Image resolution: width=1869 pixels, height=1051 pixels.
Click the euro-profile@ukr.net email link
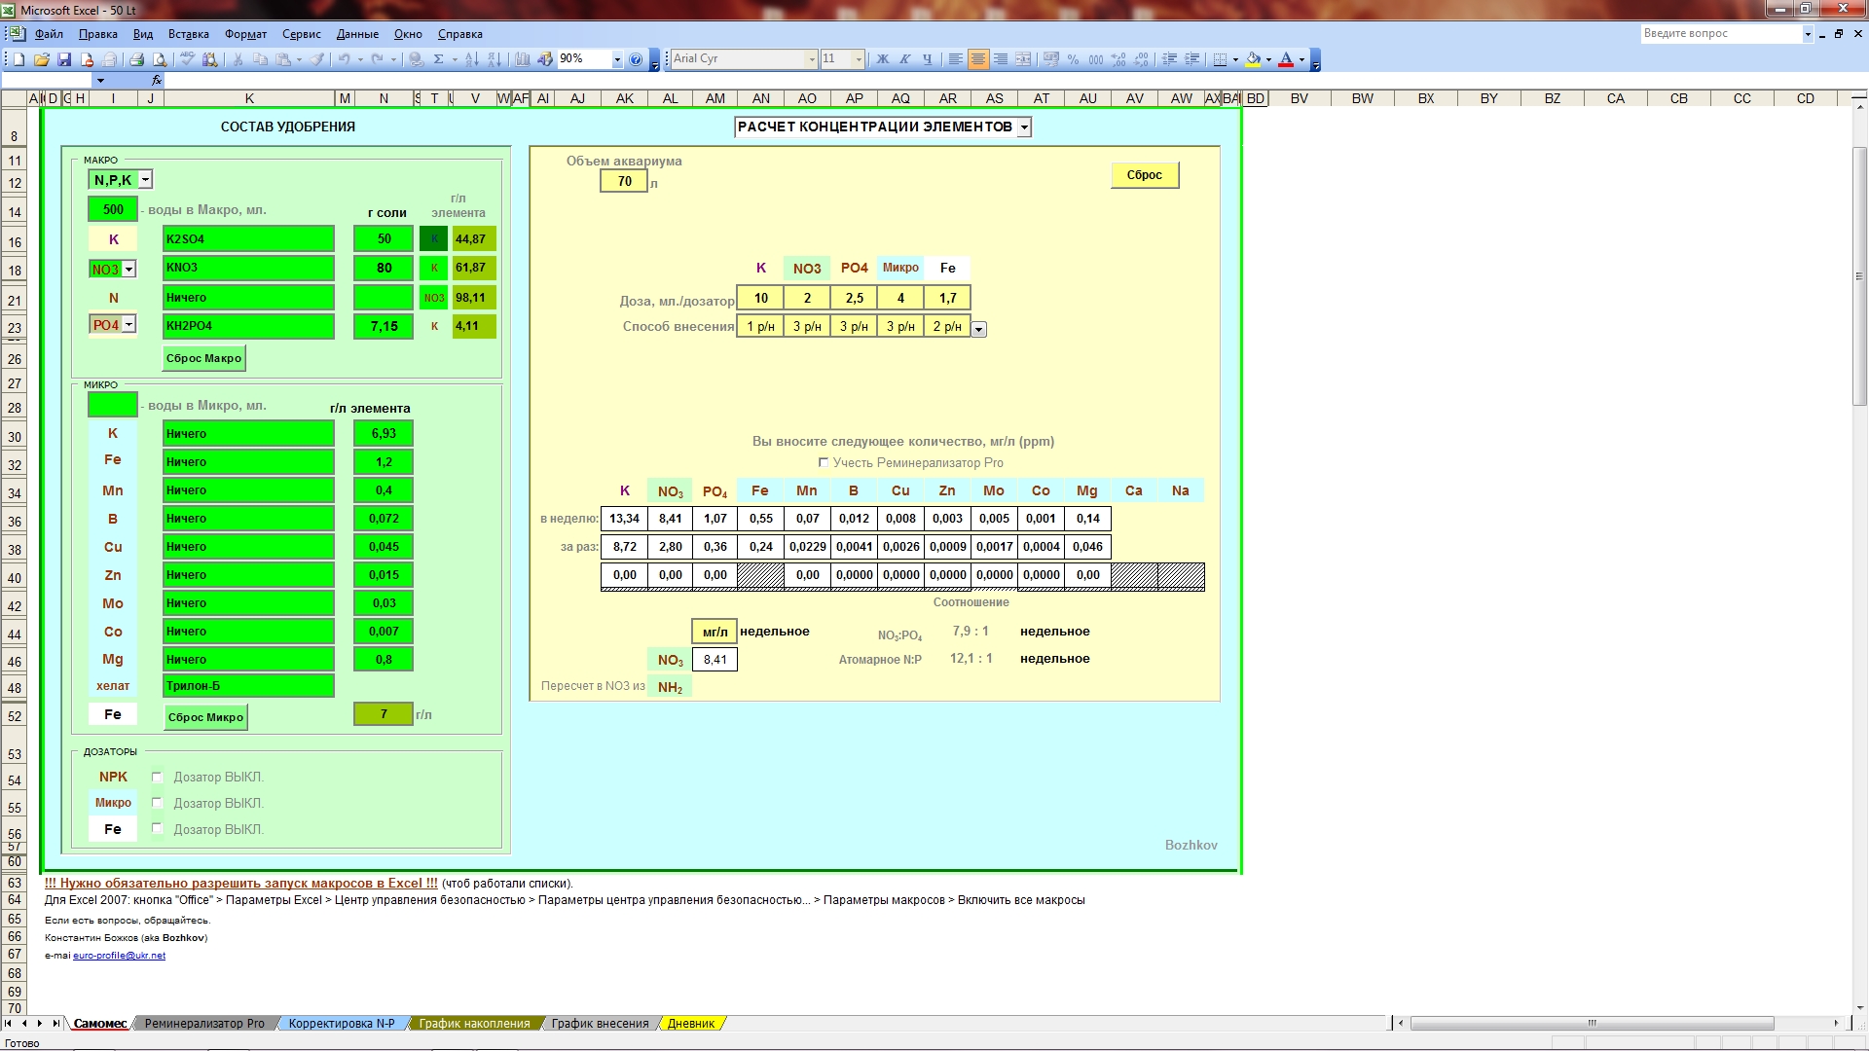[119, 956]
